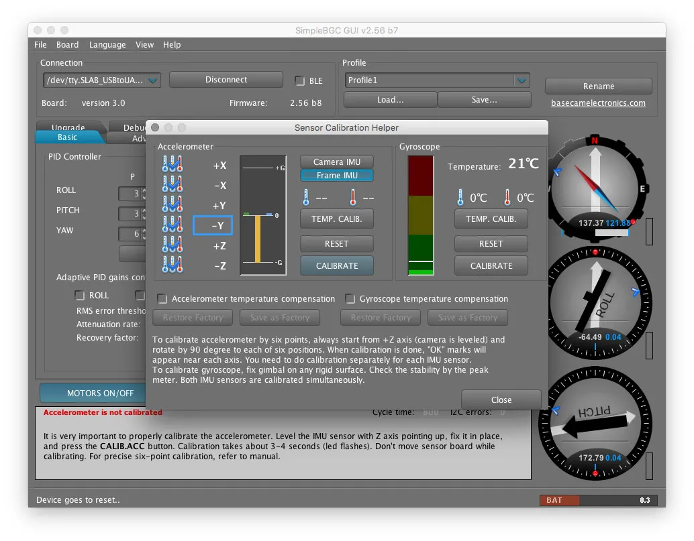Click the calibration icon beside -Z axis

(x=172, y=265)
